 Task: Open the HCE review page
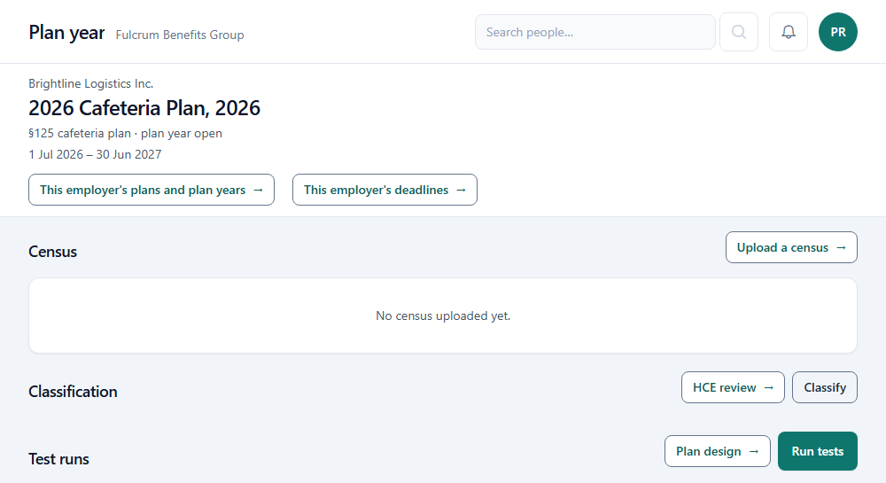733,387
